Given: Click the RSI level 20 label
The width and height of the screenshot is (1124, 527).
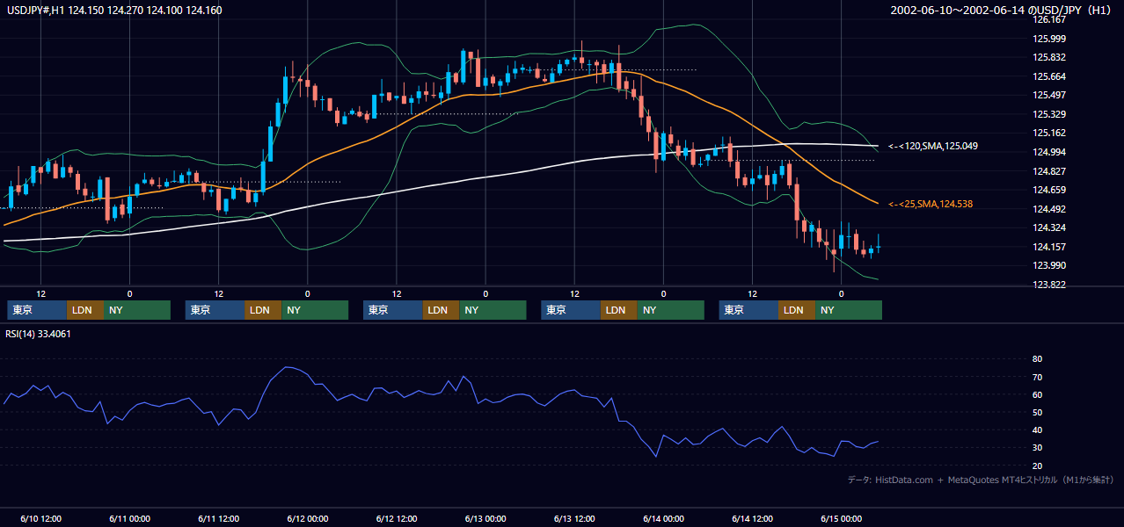Looking at the screenshot, I should (1037, 466).
